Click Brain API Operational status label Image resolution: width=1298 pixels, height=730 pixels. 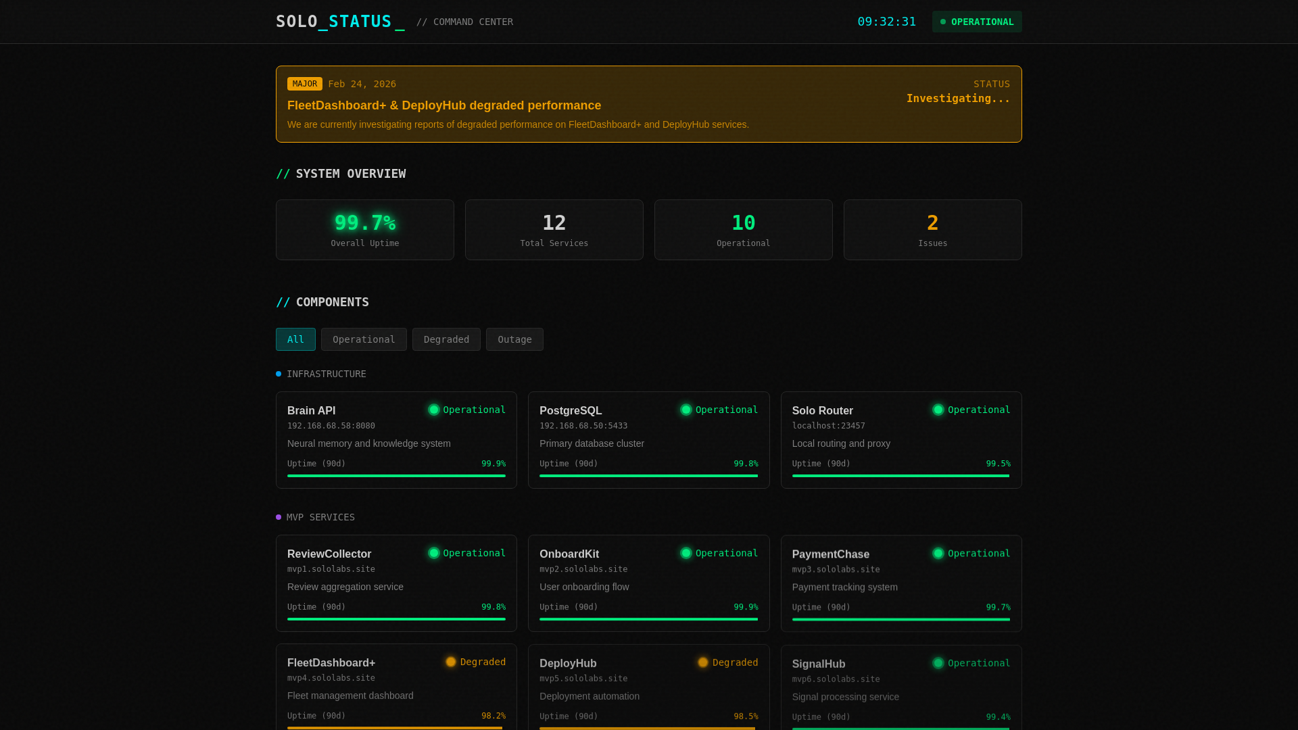[474, 410]
